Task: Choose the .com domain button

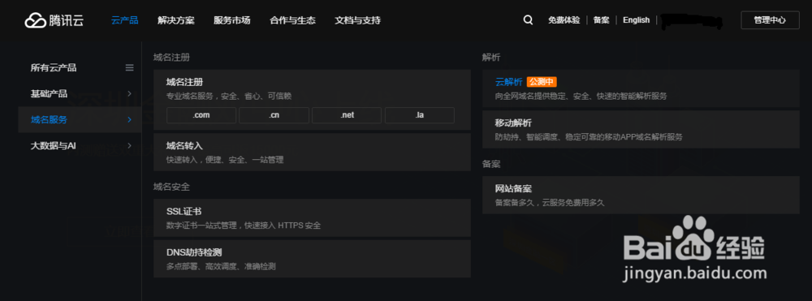Action: 201,115
